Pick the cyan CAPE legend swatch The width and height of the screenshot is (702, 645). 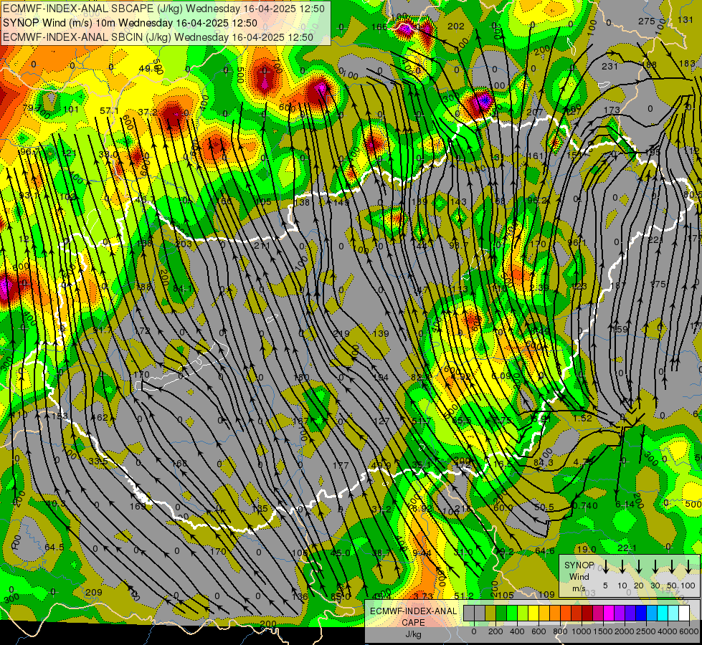(663, 613)
